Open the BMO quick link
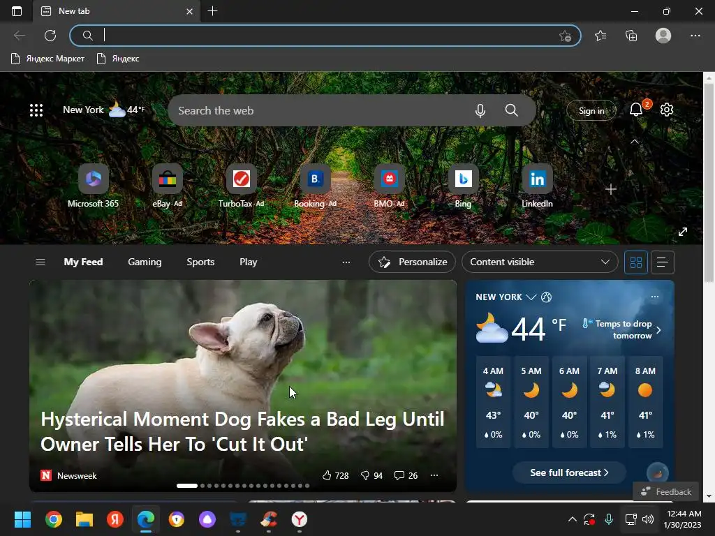715x536 pixels. coord(389,186)
